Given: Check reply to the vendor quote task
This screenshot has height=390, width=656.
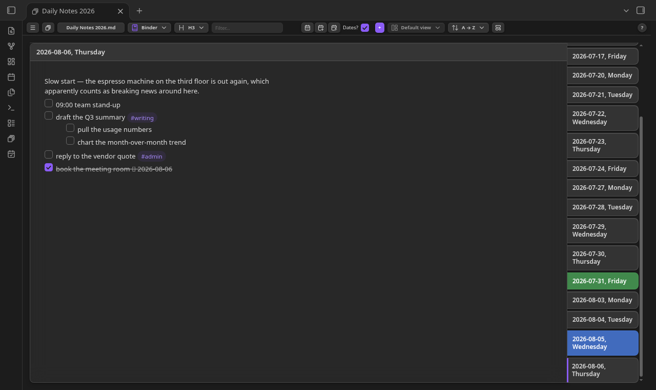Looking at the screenshot, I should point(49,154).
